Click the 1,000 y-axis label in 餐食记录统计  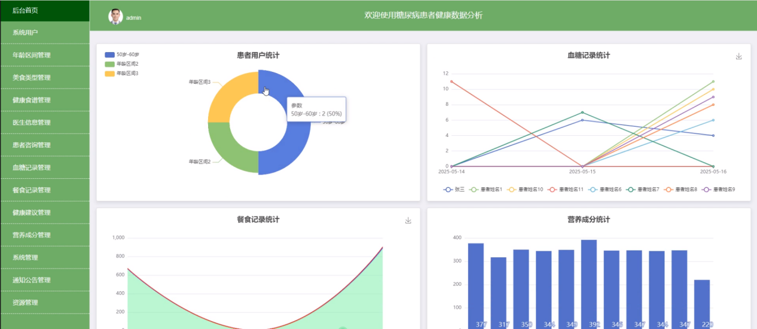[x=118, y=238]
